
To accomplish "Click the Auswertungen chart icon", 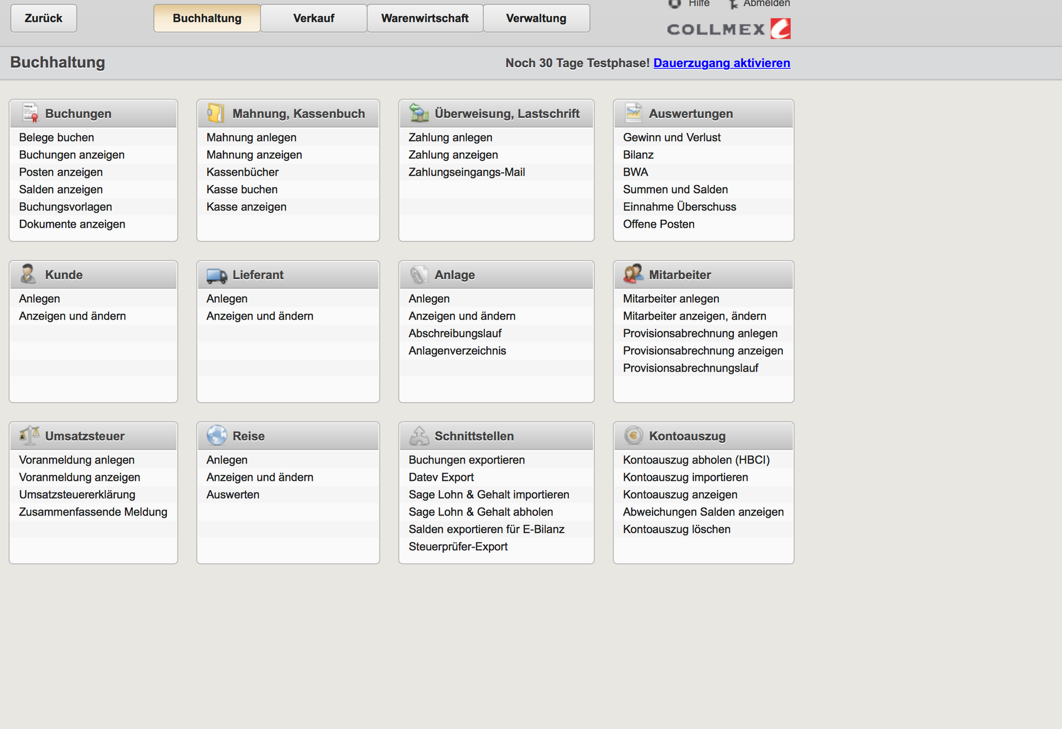I will pyautogui.click(x=634, y=112).
